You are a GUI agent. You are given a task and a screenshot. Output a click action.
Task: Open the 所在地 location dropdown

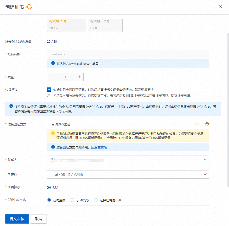point(128,174)
